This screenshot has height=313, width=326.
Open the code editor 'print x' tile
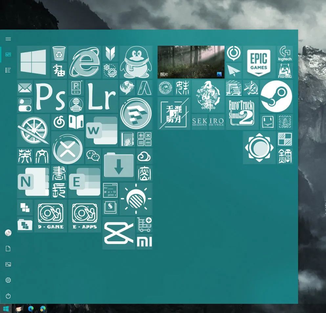(x=110, y=190)
